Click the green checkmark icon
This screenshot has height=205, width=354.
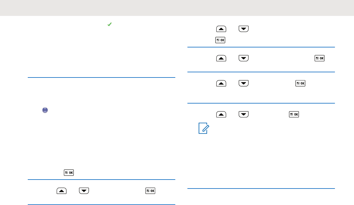pos(110,25)
